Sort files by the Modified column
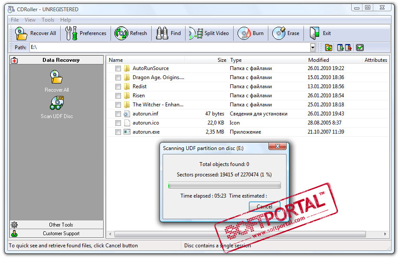Viewport: 398px width, 259px height. (334, 60)
